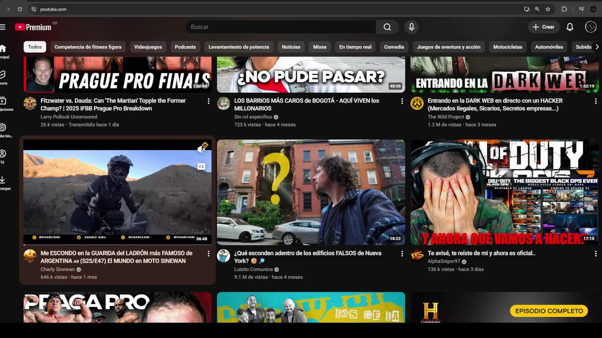Image resolution: width=602 pixels, height=338 pixels.
Task: Open Subscriptions in the sidebar
Action: (3, 104)
